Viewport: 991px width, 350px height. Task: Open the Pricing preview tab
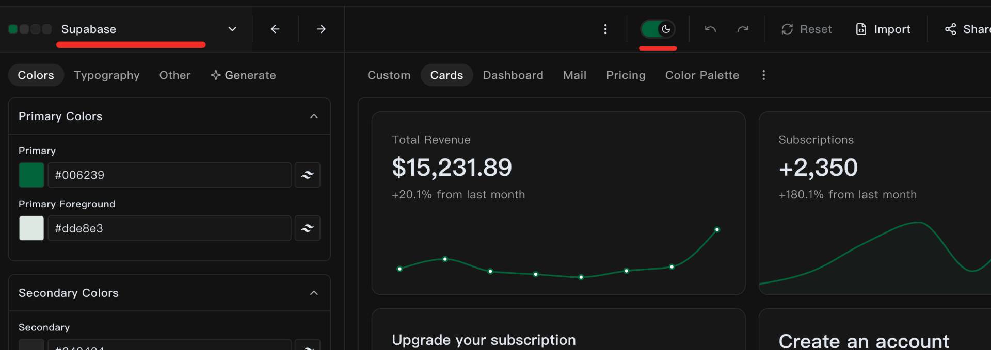pyautogui.click(x=625, y=75)
